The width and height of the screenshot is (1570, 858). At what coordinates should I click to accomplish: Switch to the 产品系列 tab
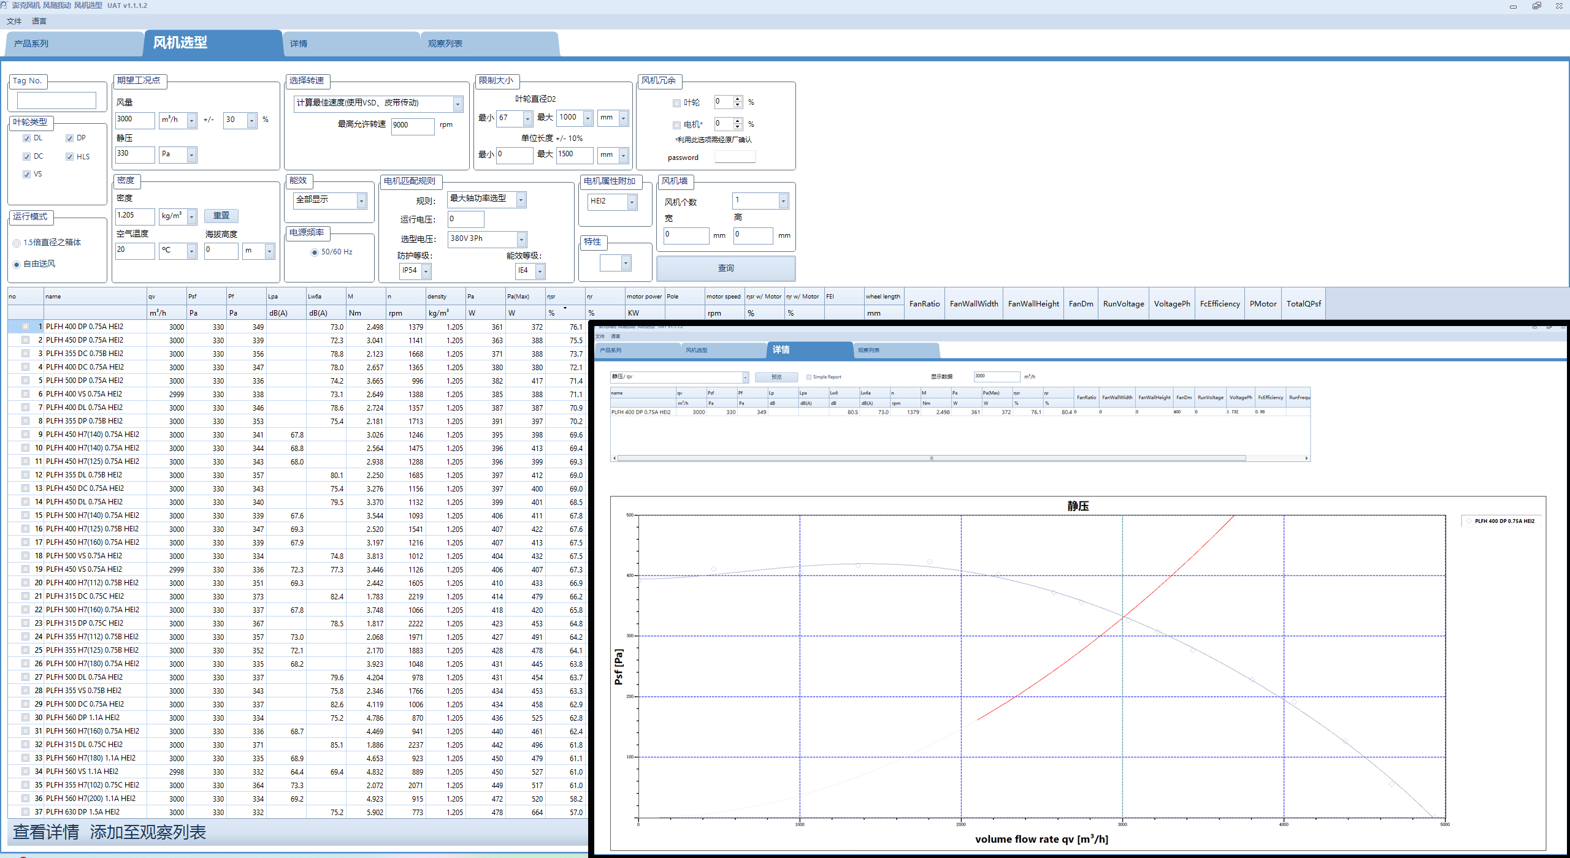[32, 44]
